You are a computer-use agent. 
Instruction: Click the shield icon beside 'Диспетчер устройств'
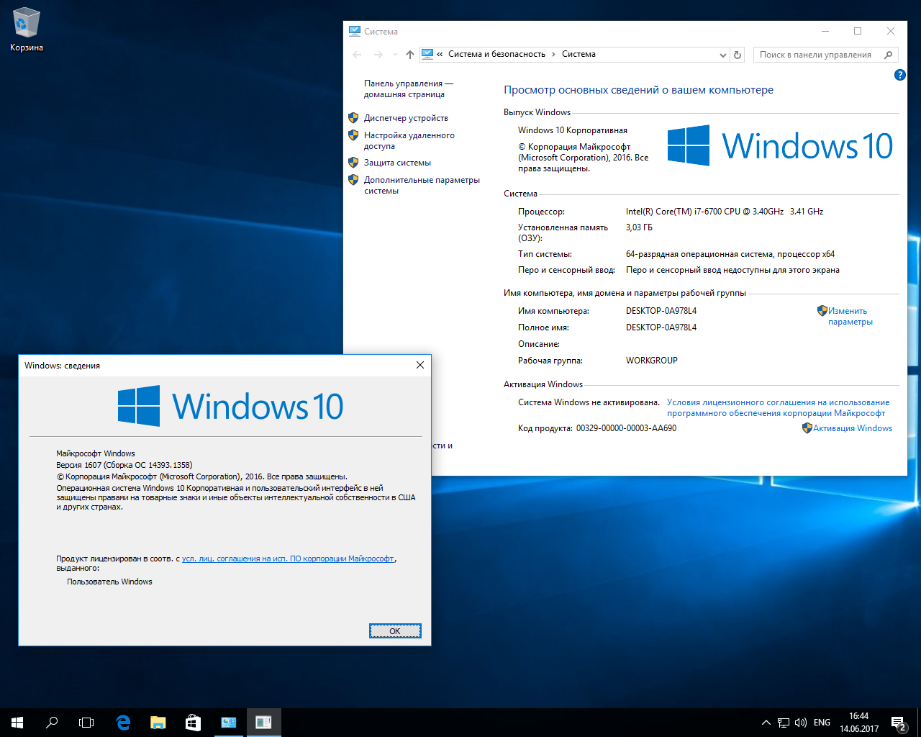click(x=353, y=117)
